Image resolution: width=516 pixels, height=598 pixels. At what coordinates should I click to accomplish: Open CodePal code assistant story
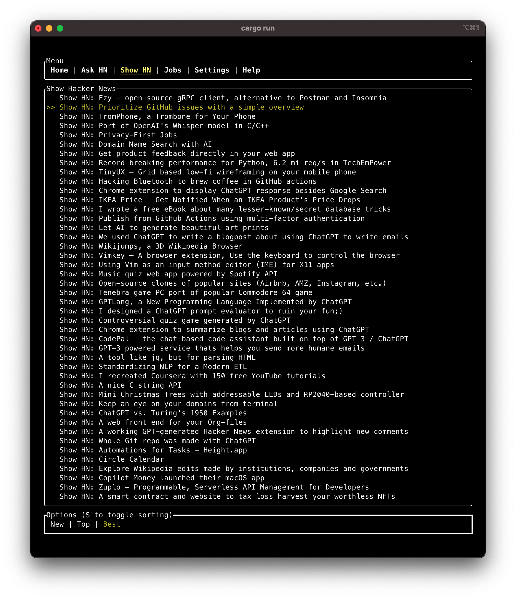tap(234, 339)
